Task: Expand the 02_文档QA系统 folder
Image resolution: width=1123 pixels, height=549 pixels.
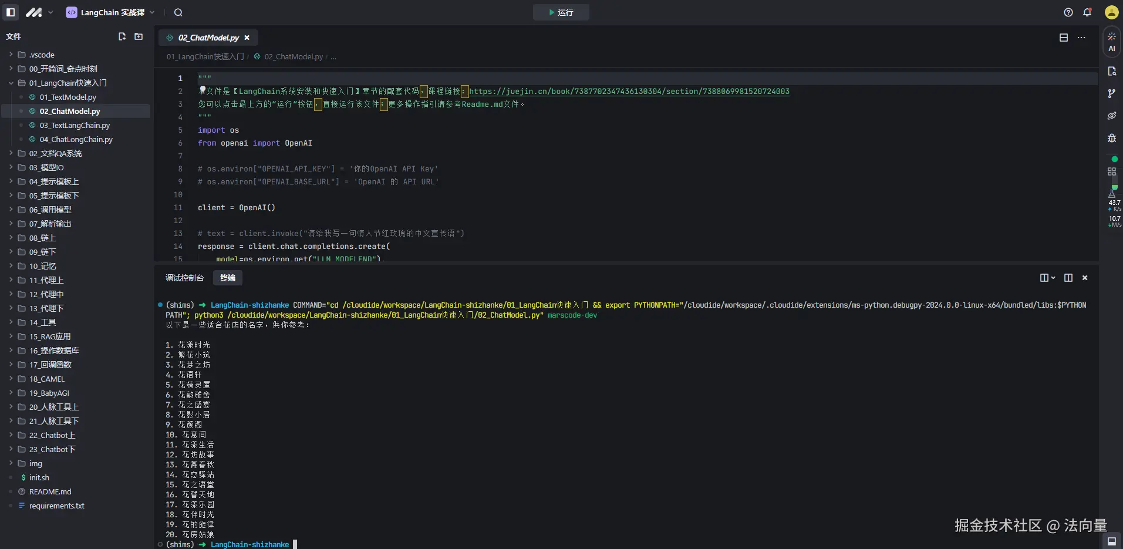Action: point(55,153)
